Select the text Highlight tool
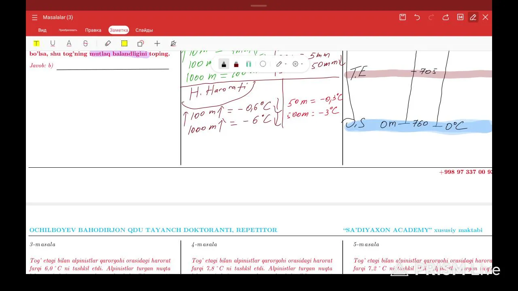518x291 pixels. (x=36, y=43)
